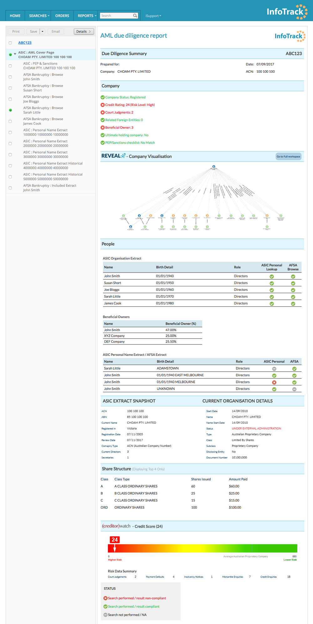This screenshot has height=624, width=313.
Task: Tick the ABC123 checkbox
Action: (10, 43)
